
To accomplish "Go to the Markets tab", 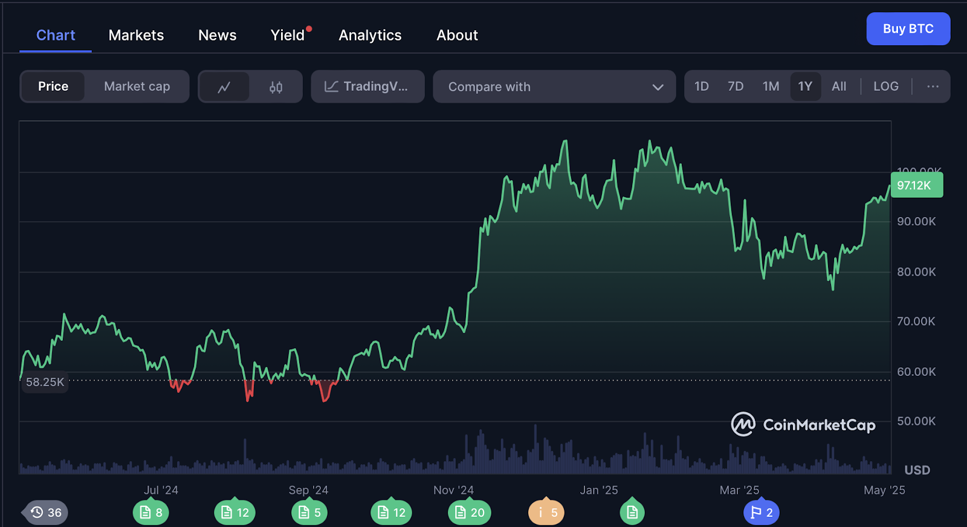I will pos(136,35).
